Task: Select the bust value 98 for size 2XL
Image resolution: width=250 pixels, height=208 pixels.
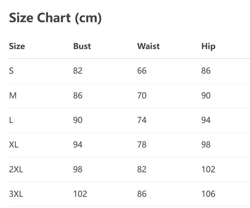Action: tap(78, 169)
